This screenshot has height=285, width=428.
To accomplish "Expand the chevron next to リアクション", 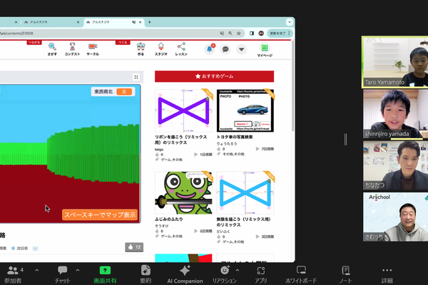I will pyautogui.click(x=238, y=270).
